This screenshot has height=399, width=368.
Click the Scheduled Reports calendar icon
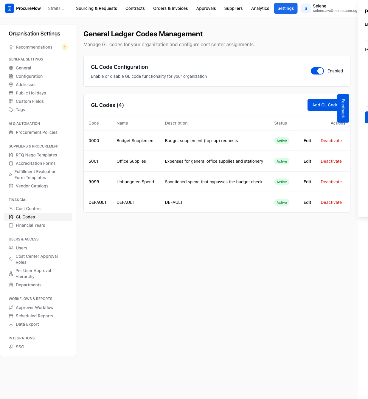[x=11, y=316]
